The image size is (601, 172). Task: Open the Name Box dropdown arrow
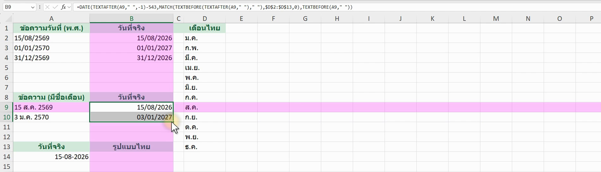click(33, 7)
